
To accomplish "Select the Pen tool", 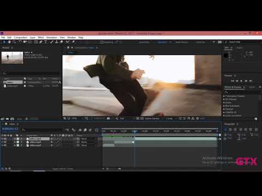I will tap(41, 42).
